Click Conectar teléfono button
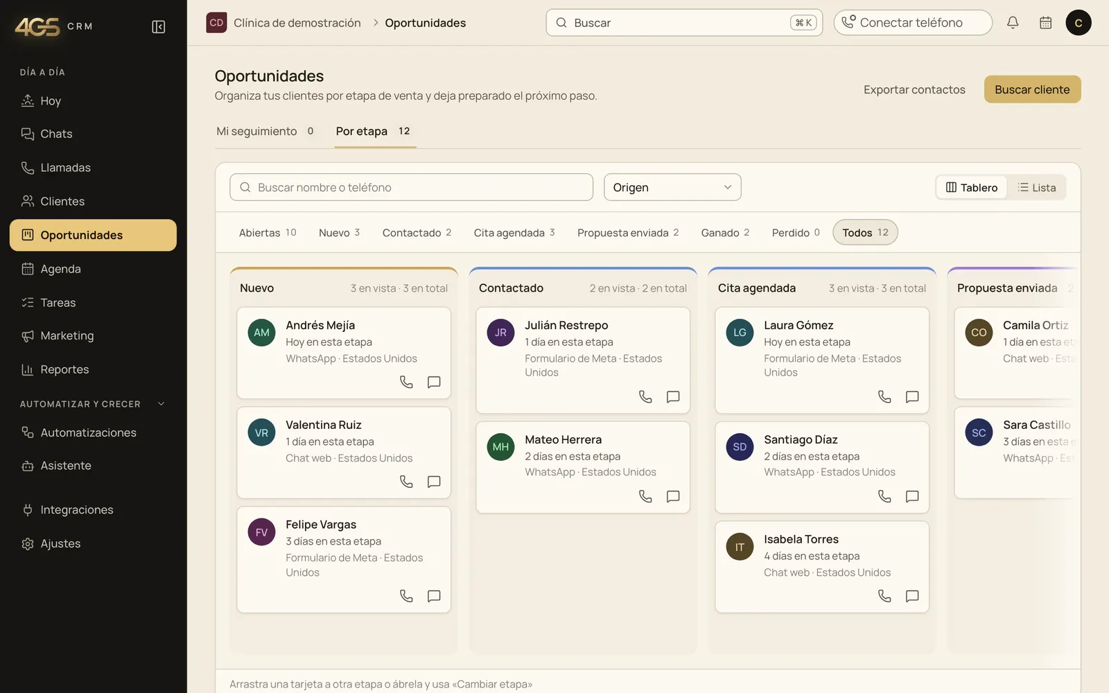 click(x=912, y=23)
